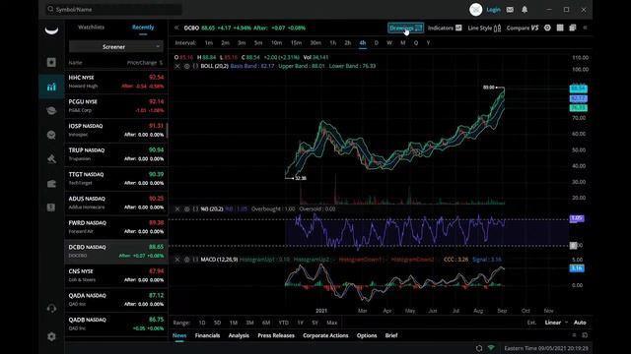
Task: Click the refresh icon in the status bar
Action: [479, 348]
